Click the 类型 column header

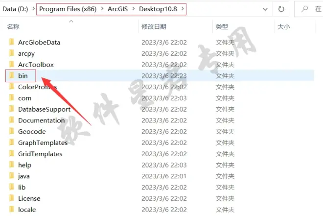(222, 26)
